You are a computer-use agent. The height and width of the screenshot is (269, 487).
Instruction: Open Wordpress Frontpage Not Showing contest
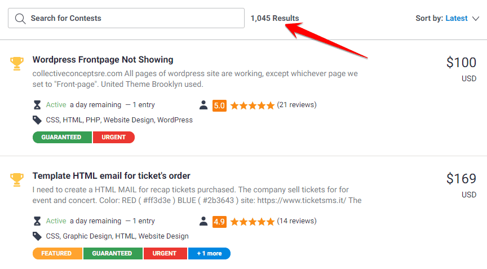click(x=103, y=60)
